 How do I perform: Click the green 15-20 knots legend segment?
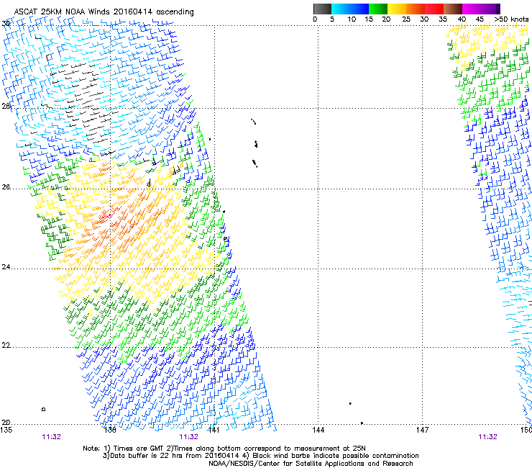pyautogui.click(x=378, y=9)
